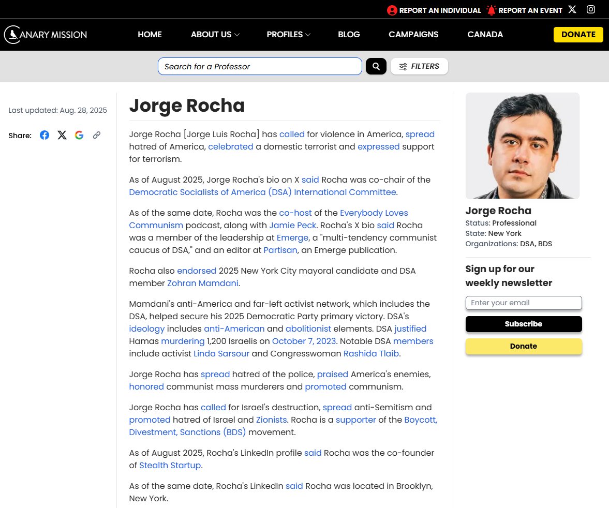Image resolution: width=609 pixels, height=508 pixels.
Task: Open the Zohran Mamdani link
Action: [203, 283]
